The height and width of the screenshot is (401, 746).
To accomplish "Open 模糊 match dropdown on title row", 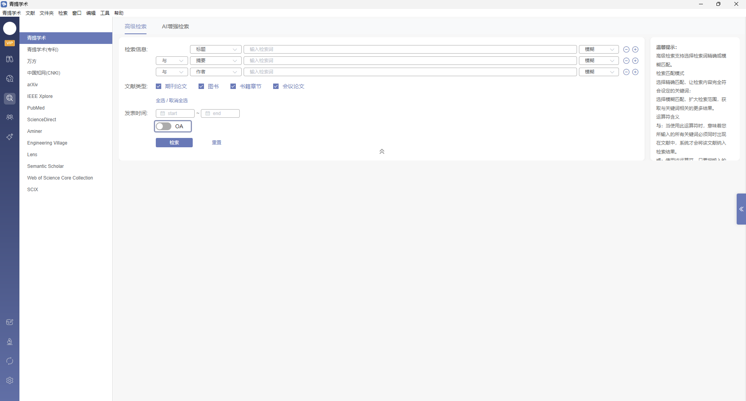I will pos(599,49).
